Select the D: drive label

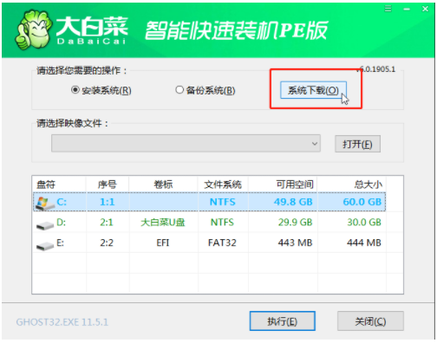coord(61,223)
